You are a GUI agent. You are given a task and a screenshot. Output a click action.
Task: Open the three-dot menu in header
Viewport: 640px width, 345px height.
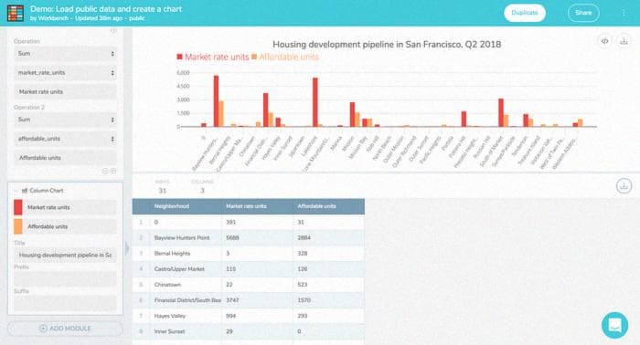point(624,13)
